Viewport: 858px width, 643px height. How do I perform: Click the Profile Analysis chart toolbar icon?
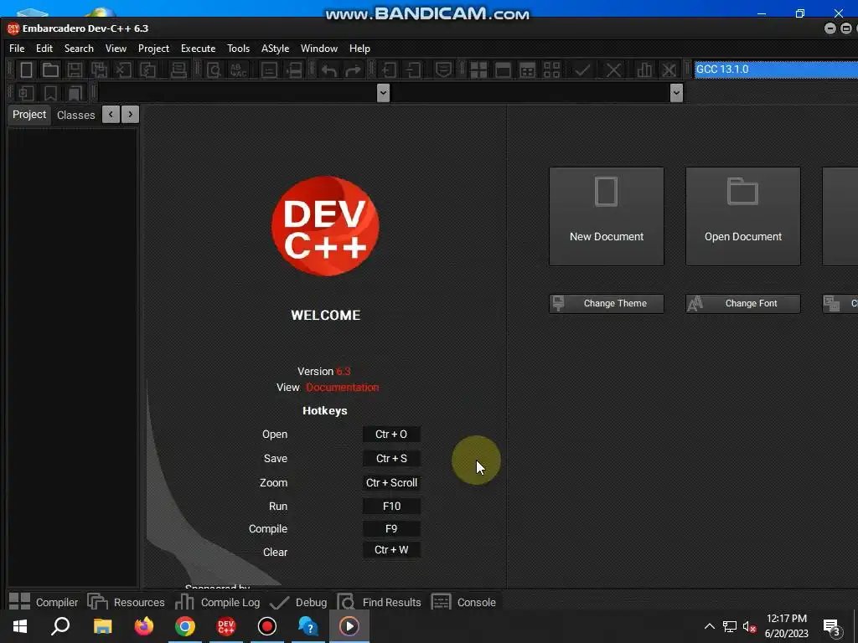[644, 69]
